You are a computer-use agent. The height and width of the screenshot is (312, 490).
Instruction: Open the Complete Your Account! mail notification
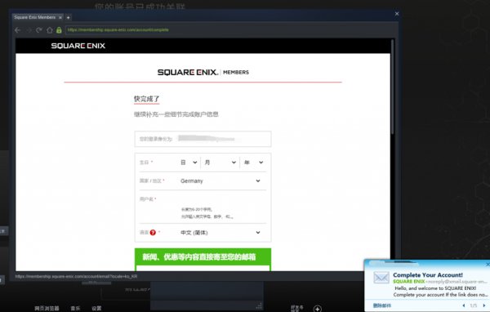point(428,274)
